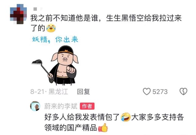
Task: Open the 蔚来的李斌 username link
Action: (61, 106)
